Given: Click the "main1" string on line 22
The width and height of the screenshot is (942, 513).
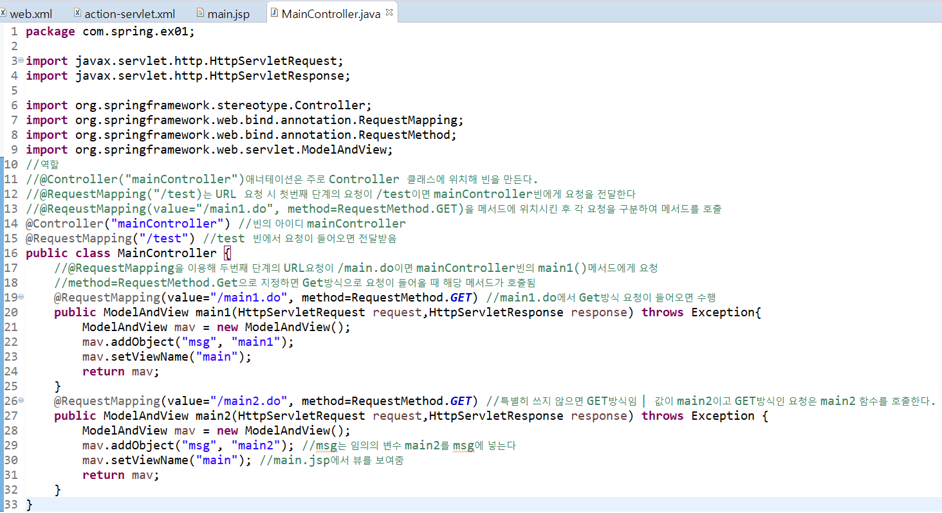Looking at the screenshot, I should tap(255, 342).
